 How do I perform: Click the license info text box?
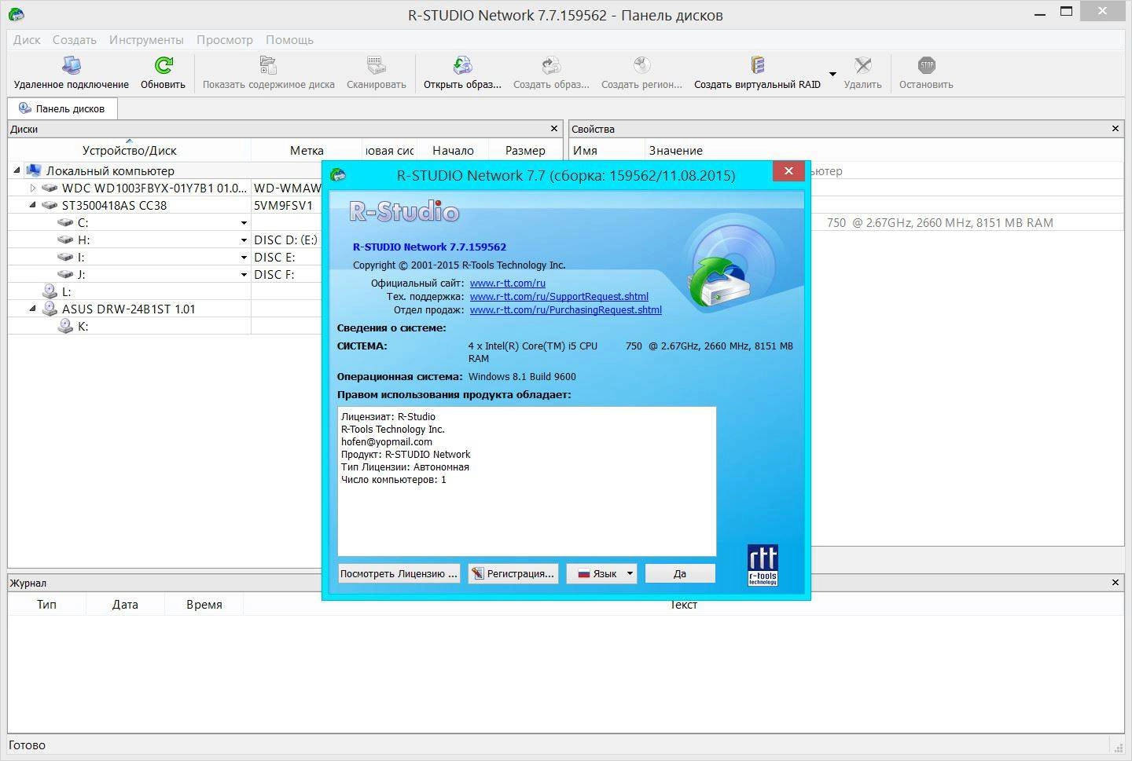point(527,481)
